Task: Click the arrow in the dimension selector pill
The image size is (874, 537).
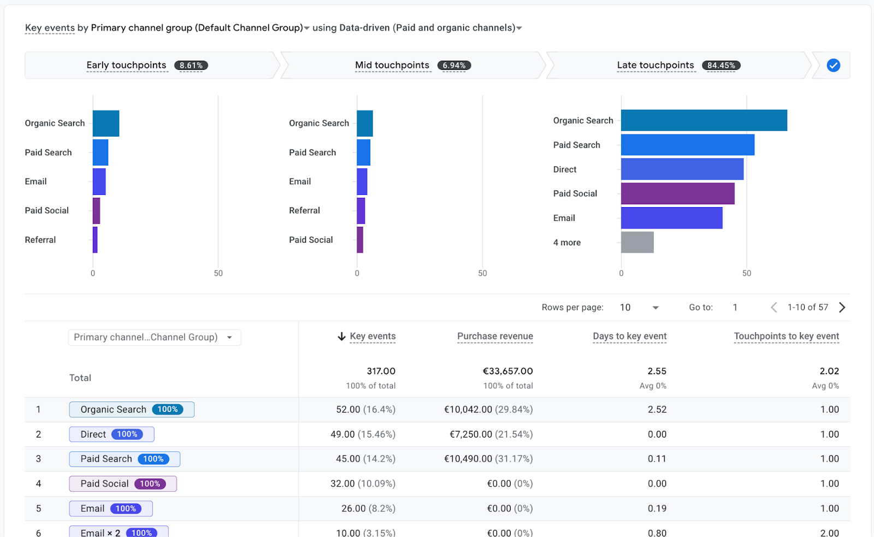Action: pos(230,337)
